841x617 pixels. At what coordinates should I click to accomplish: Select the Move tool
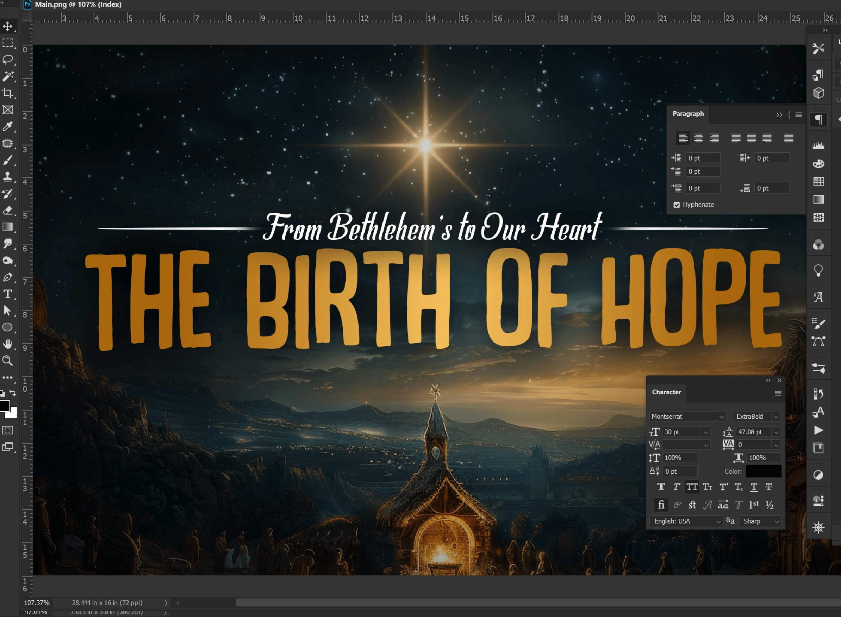point(8,26)
